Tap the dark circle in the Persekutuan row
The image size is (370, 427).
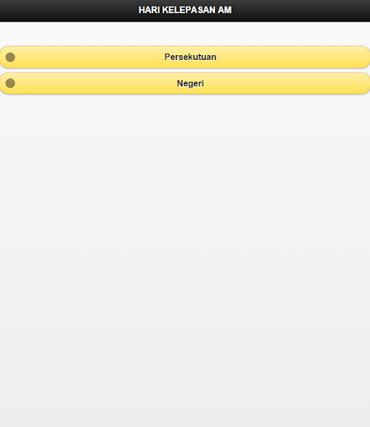[x=10, y=58]
